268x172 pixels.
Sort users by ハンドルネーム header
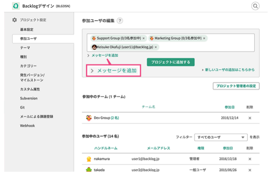click(106, 148)
